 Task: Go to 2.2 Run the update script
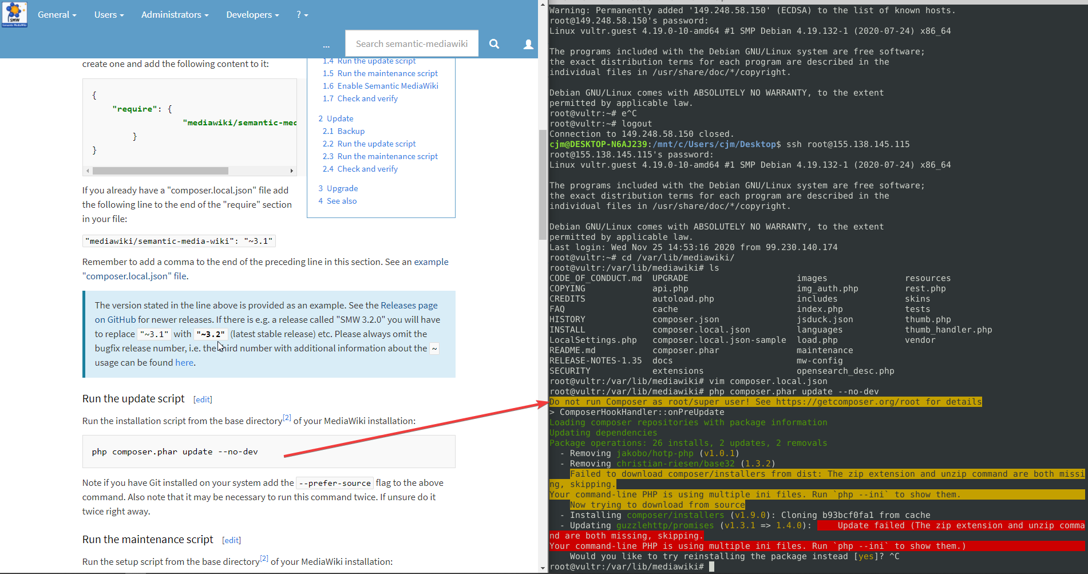point(369,144)
